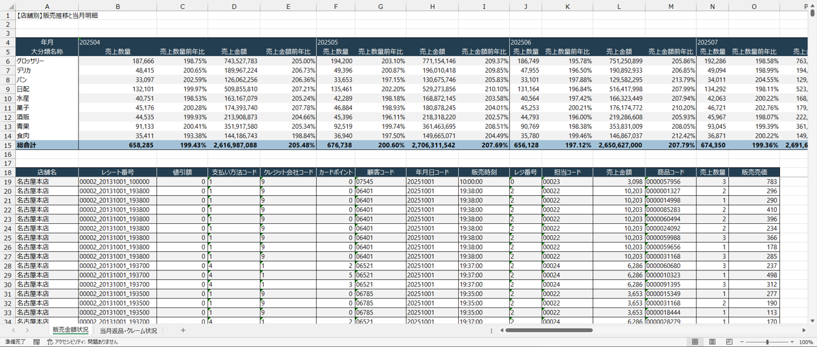Switch to Page Layout view
The height and width of the screenshot is (347, 817).
[712, 343]
